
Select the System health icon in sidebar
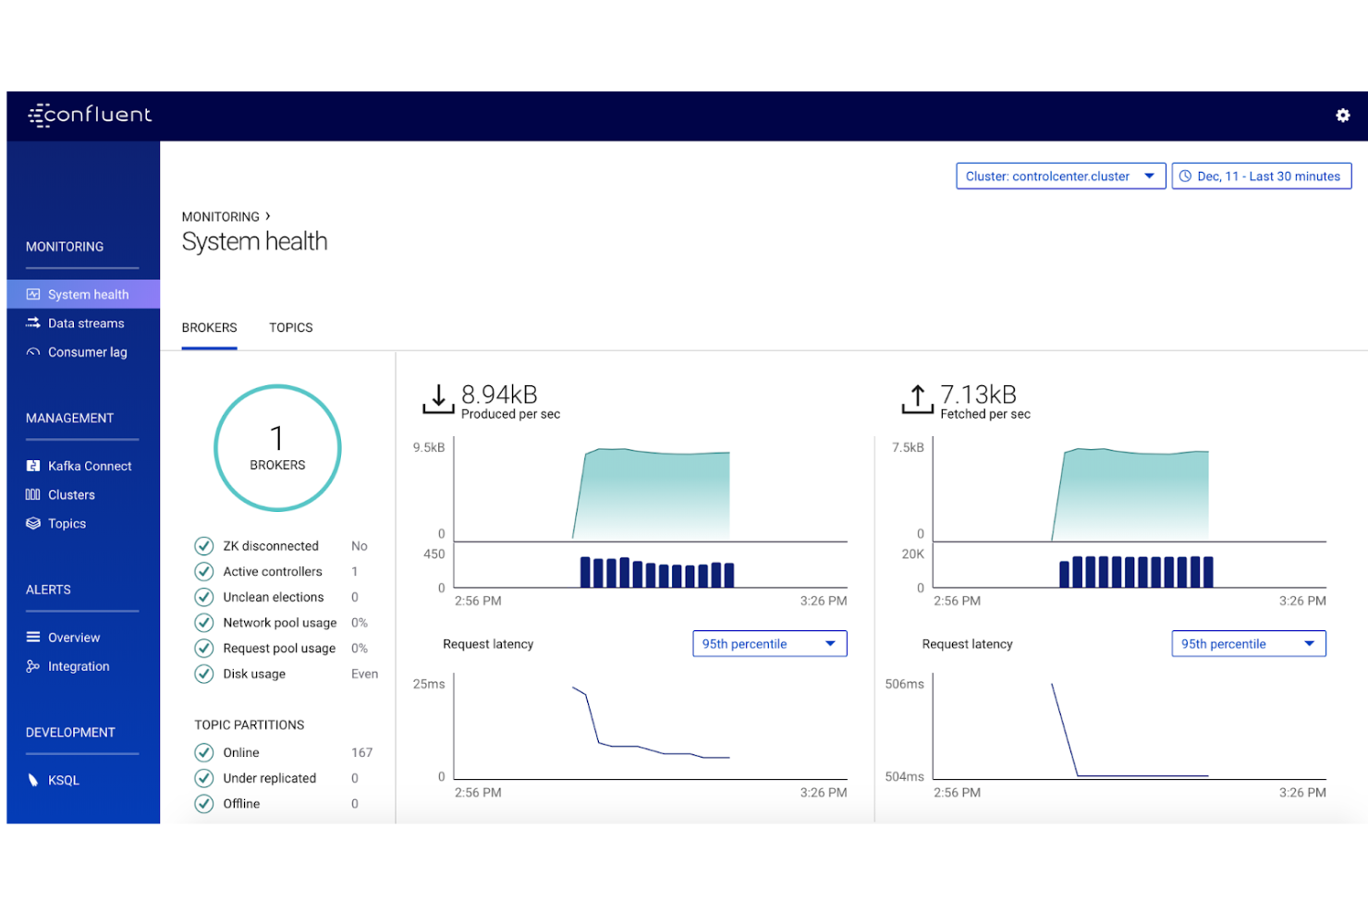pos(32,294)
